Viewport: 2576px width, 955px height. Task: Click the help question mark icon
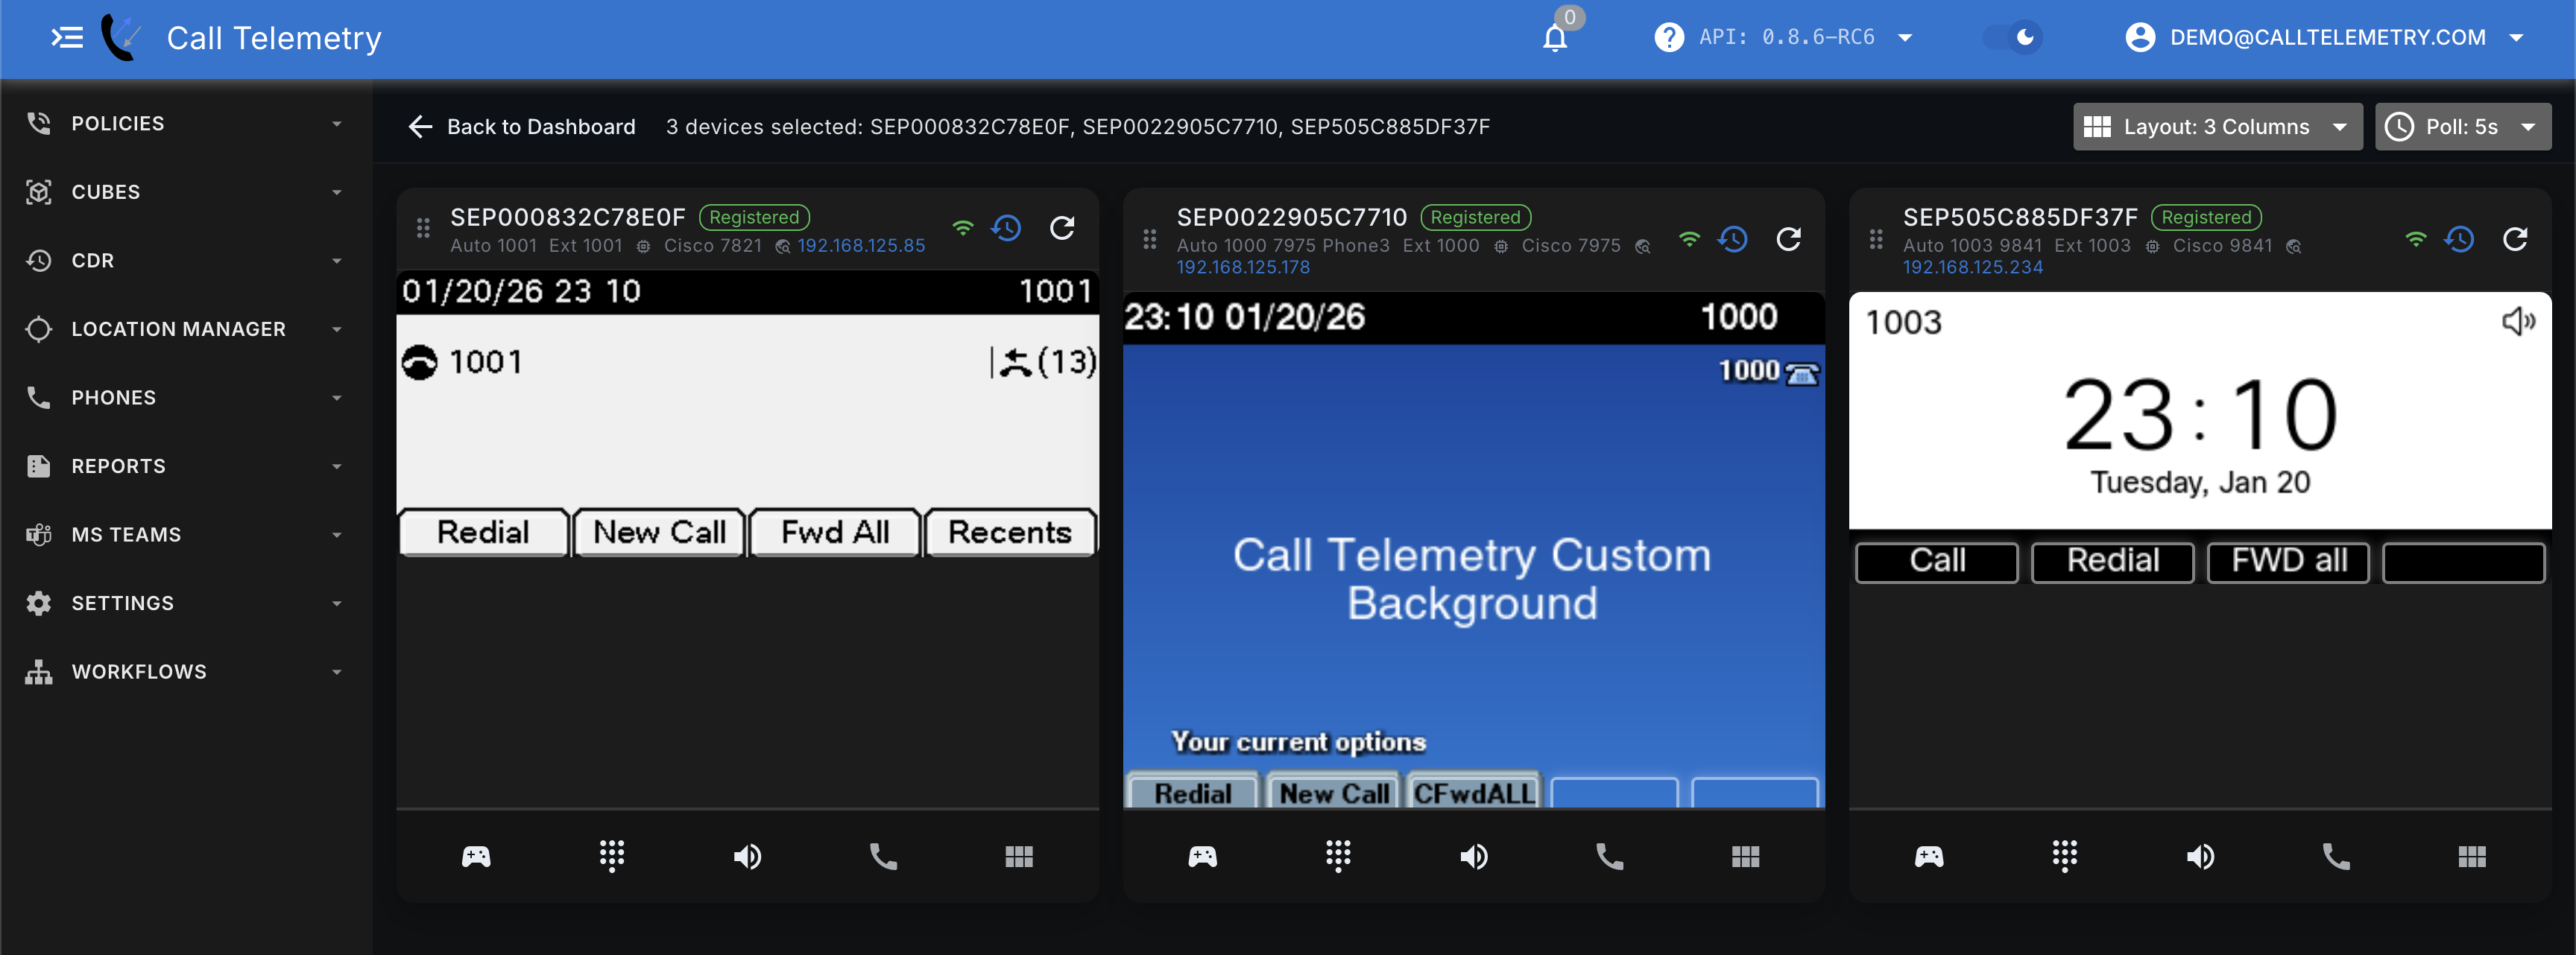[x=1669, y=38]
